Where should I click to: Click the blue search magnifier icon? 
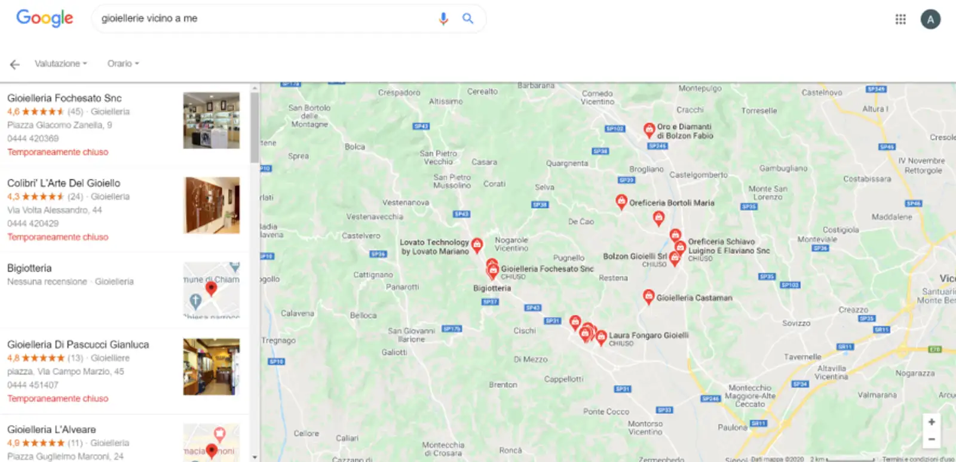(x=468, y=19)
